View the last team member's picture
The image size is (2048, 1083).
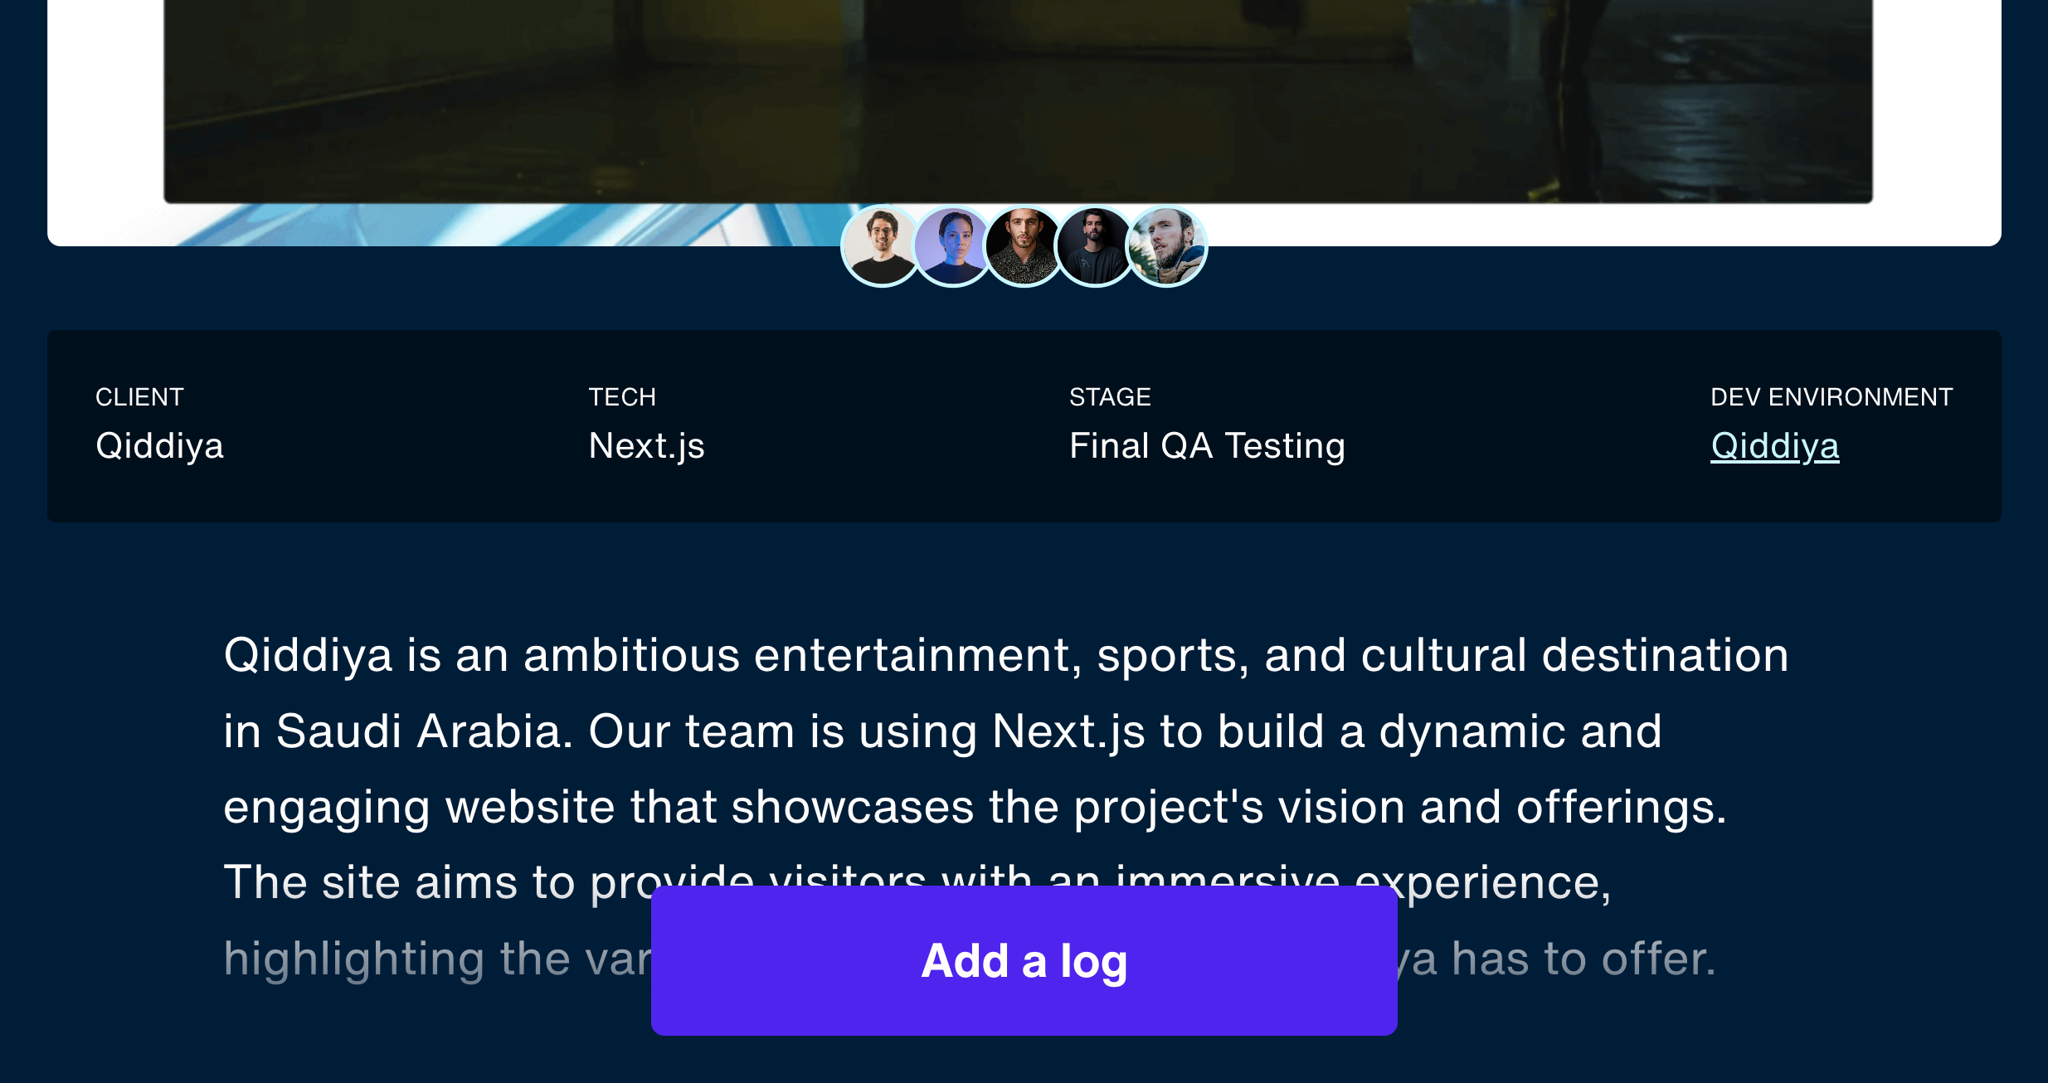click(x=1167, y=245)
